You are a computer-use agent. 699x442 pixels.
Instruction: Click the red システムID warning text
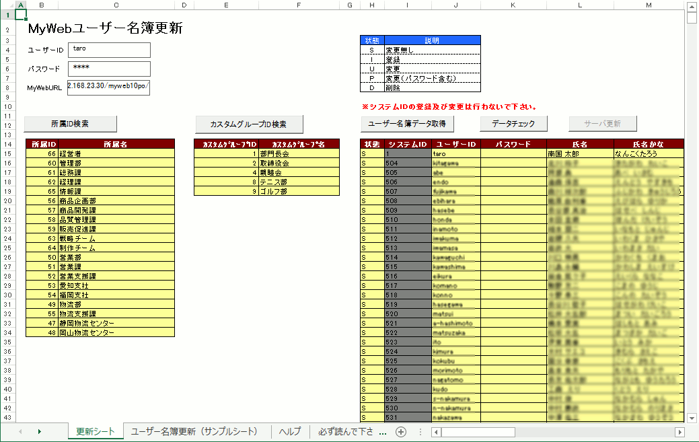(450, 107)
